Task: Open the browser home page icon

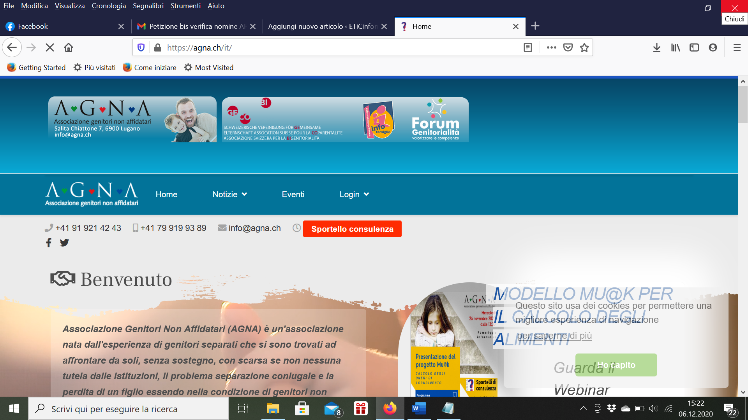Action: click(69, 47)
